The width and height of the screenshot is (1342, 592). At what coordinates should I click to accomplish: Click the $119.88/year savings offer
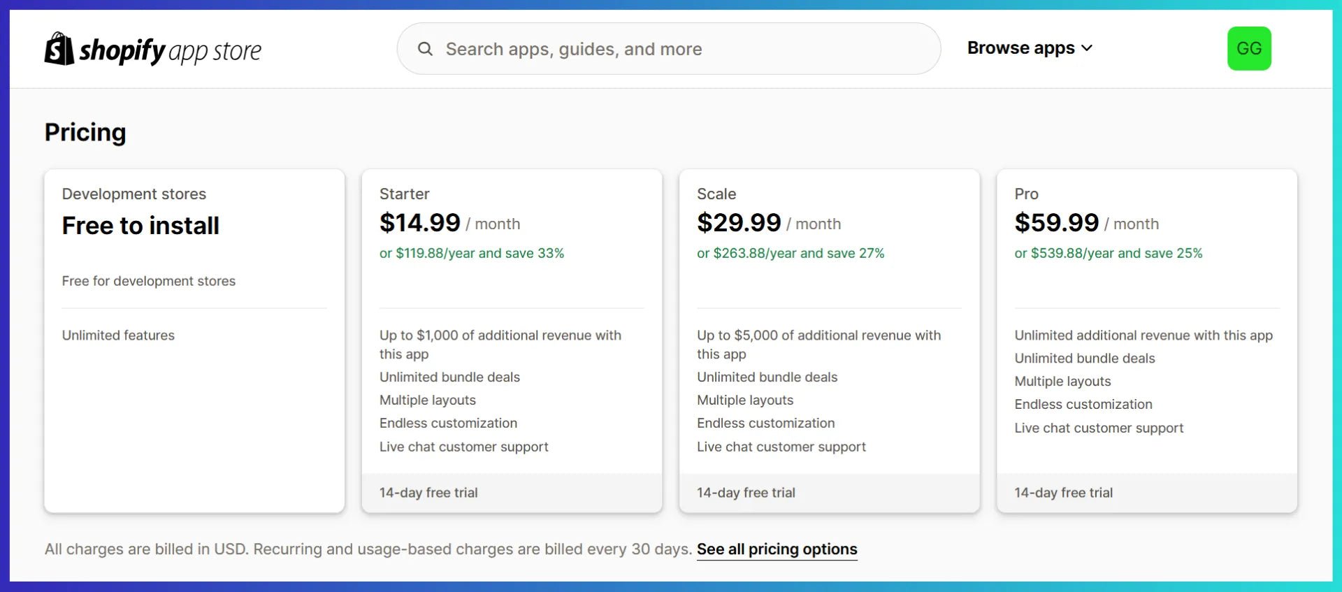[x=472, y=253]
